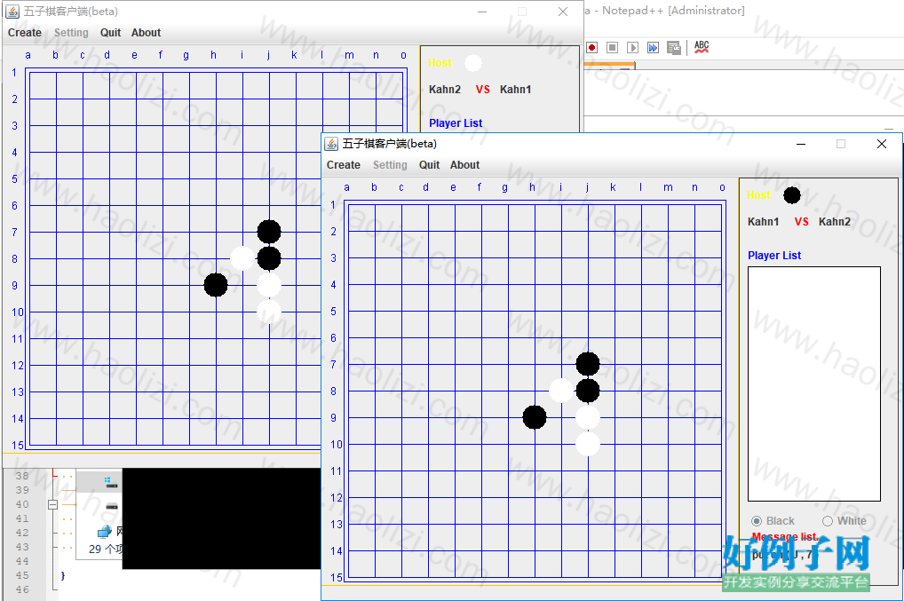Click 'Host' label in back window

[x=440, y=63]
